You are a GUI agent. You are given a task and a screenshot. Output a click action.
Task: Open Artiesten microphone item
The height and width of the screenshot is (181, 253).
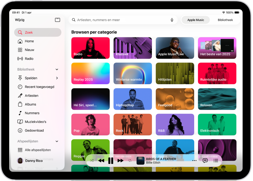pyautogui.click(x=38, y=96)
